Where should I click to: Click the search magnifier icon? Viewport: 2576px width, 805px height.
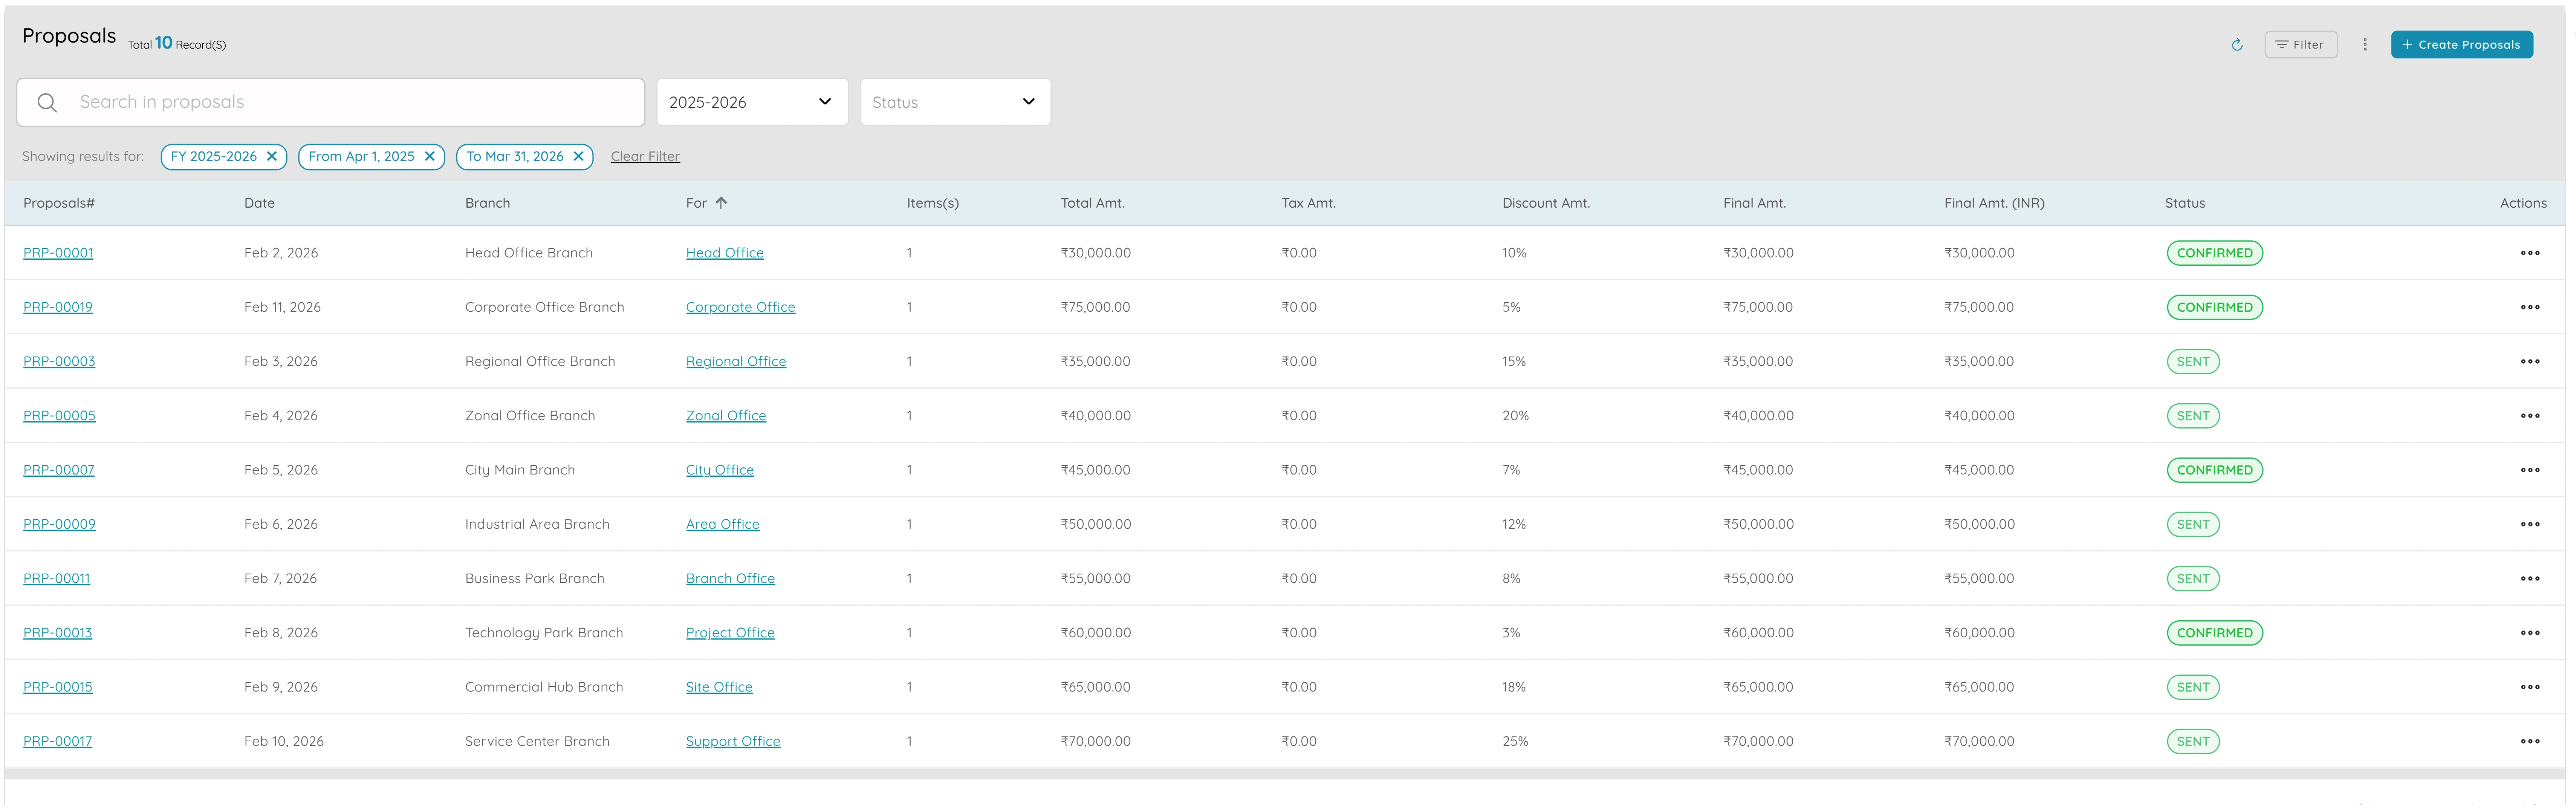pyautogui.click(x=47, y=103)
